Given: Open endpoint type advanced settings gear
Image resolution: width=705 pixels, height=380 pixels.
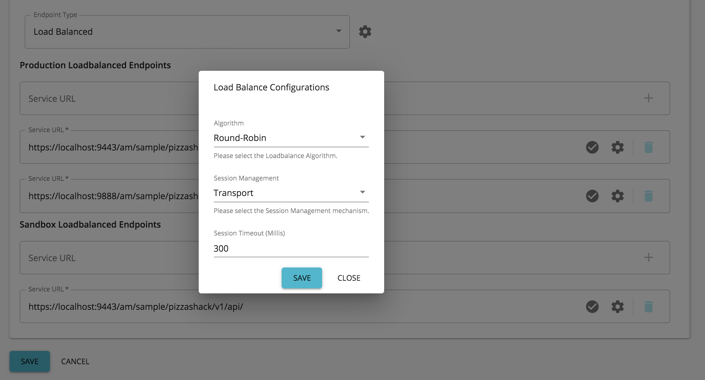Looking at the screenshot, I should 365,31.
